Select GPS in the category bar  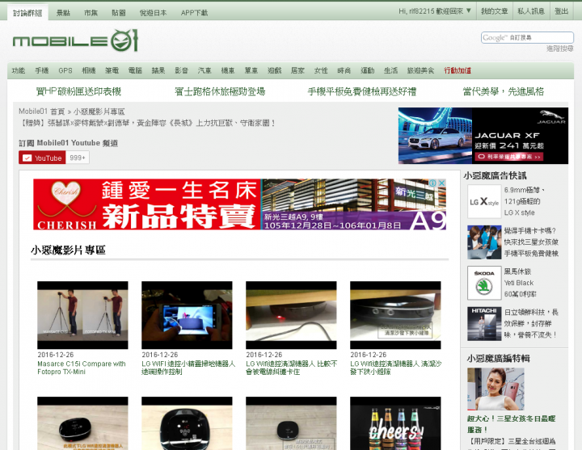pos(65,70)
